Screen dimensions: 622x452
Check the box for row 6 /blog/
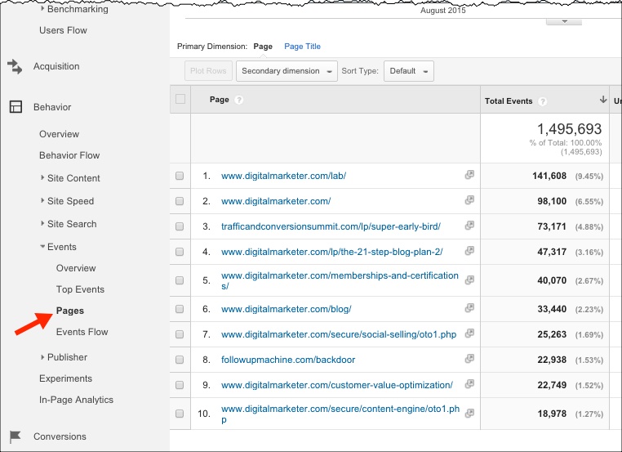[x=180, y=309]
